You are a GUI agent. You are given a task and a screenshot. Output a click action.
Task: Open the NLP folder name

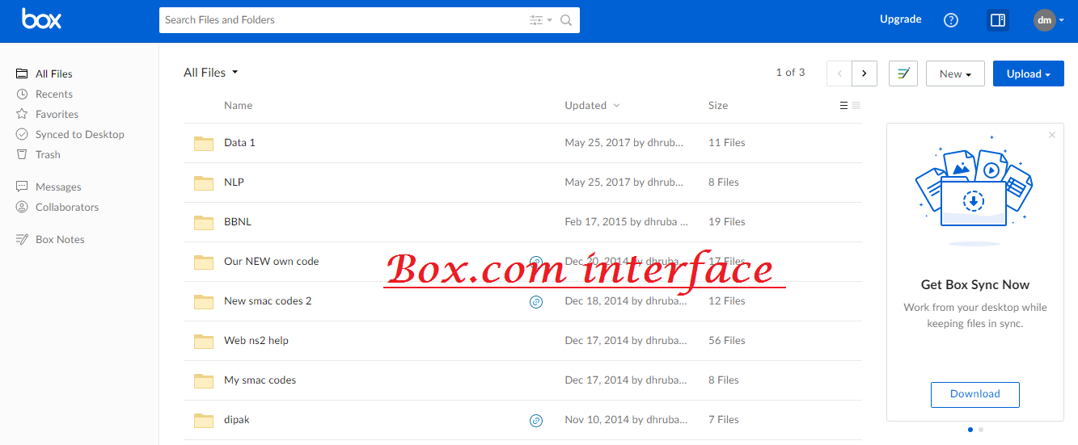(234, 183)
